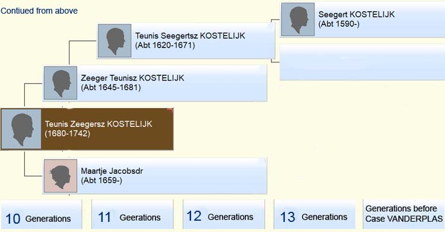Viewport: 445px width, 232px height.
Task: Click Maartje Jacobsdr female silhouette portrait
Action: 61,176
